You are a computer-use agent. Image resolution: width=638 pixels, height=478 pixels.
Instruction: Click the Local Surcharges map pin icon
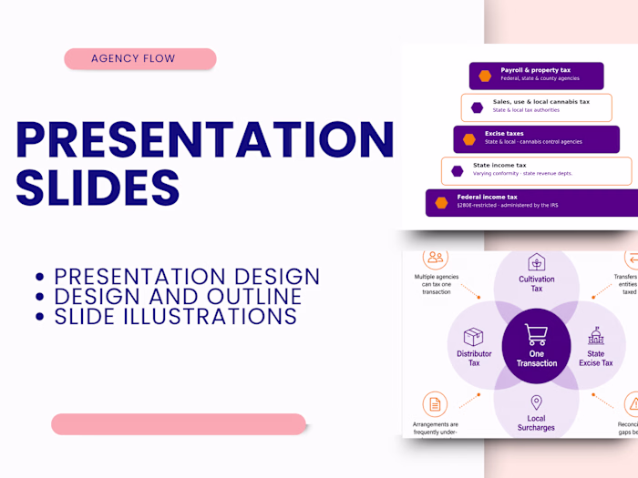537,402
